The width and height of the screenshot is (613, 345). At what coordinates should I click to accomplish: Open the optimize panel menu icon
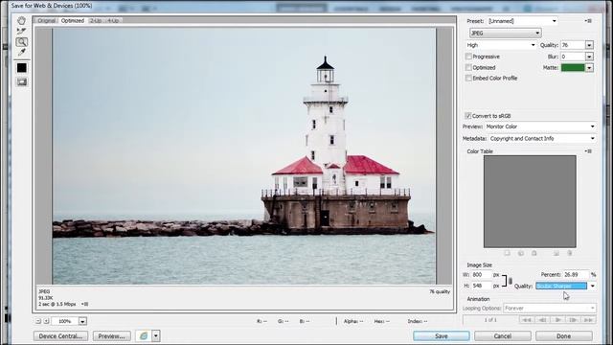pyautogui.click(x=589, y=21)
